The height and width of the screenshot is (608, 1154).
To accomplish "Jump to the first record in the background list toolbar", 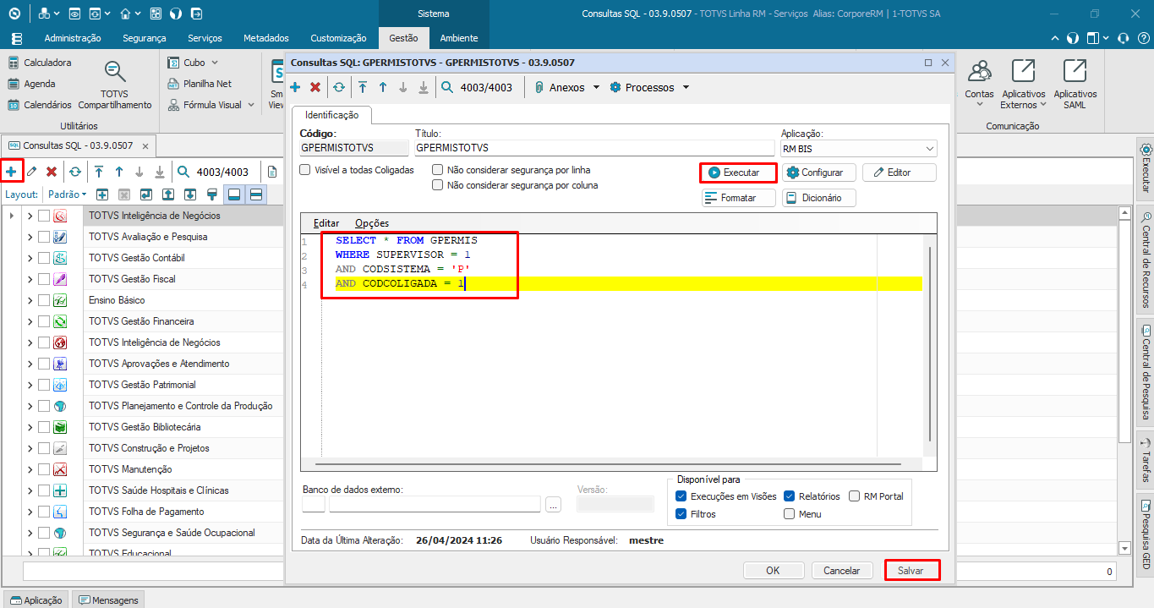I will pyautogui.click(x=99, y=172).
